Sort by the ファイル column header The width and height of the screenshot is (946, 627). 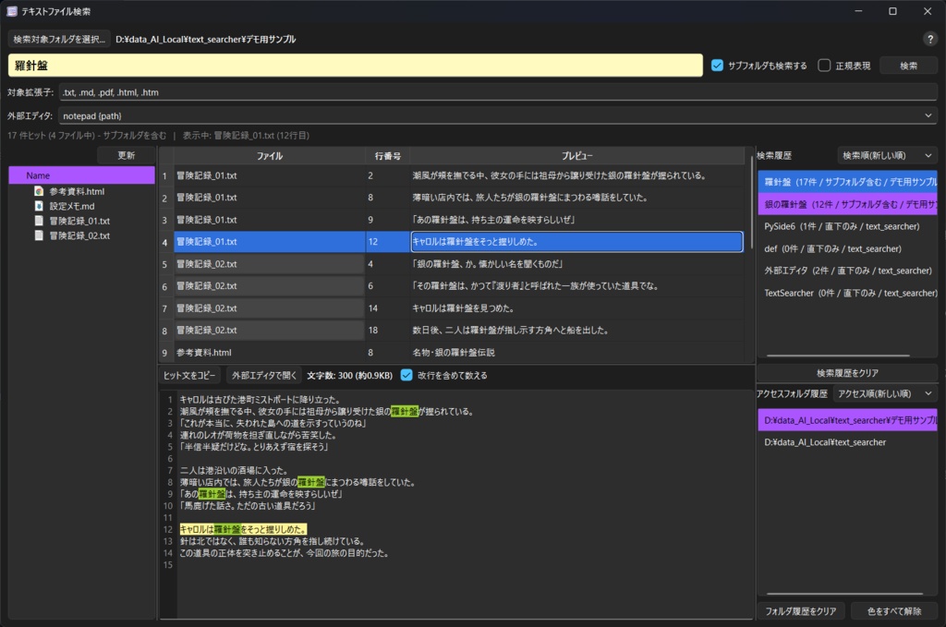(x=270, y=155)
